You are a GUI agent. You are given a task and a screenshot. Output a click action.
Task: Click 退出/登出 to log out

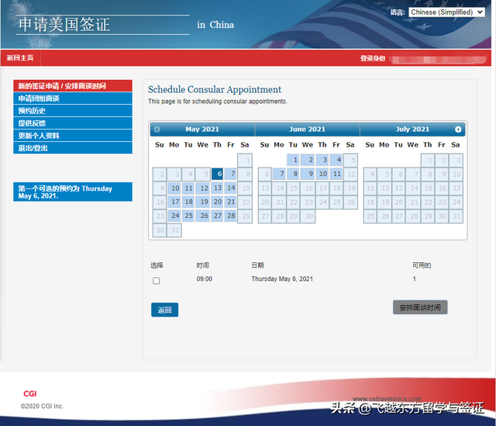pos(73,148)
